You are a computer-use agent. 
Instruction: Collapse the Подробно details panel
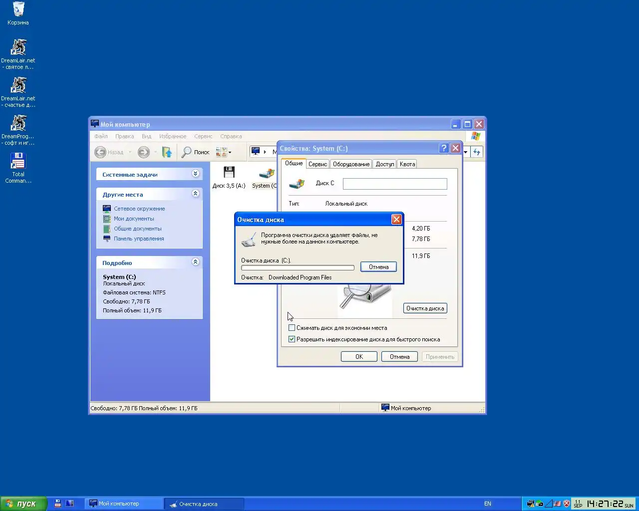[195, 262]
